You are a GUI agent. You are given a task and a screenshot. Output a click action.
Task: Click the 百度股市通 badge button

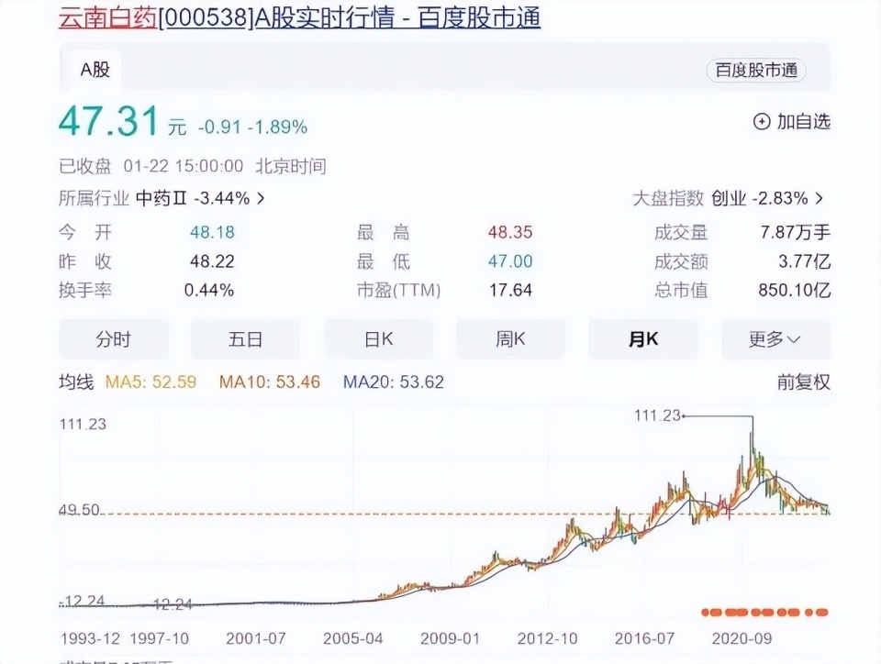pyautogui.click(x=756, y=71)
